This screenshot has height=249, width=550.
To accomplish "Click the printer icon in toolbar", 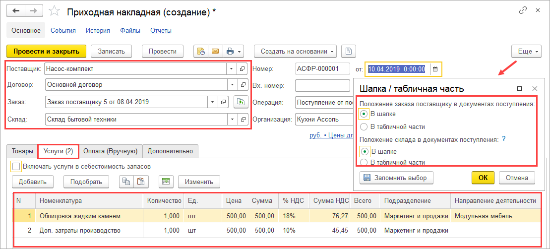I will [x=230, y=51].
